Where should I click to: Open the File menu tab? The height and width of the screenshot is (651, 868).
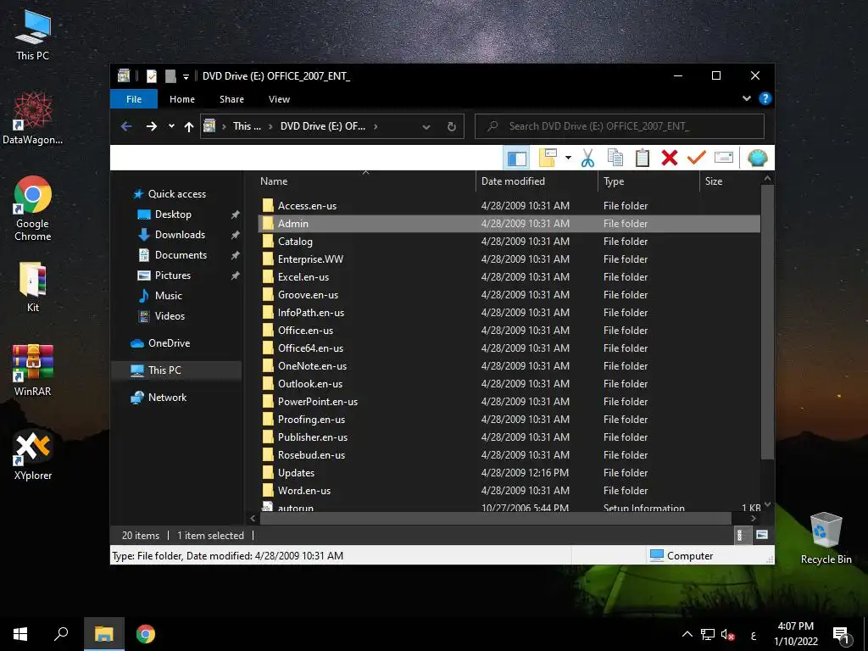134,99
